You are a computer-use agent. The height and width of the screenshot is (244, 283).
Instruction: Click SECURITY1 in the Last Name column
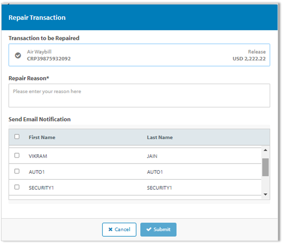point(159,188)
